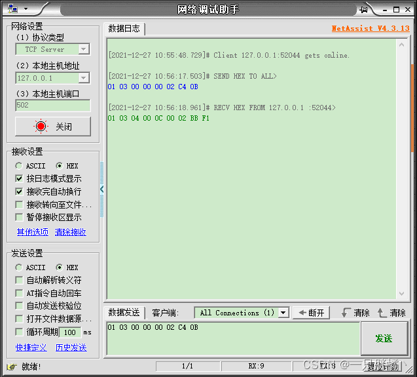Viewport: 417px width, 377px height.
Task: Click the up-arrow 清除 button
Action: (391, 313)
